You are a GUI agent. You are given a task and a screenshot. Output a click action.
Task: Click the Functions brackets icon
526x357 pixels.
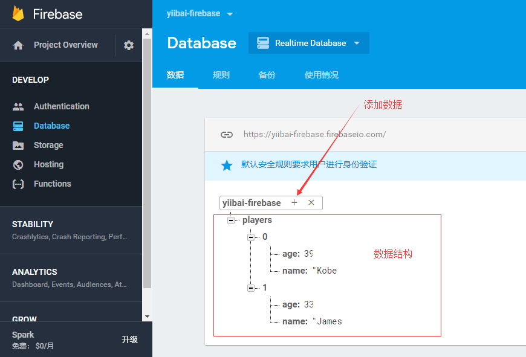pyautogui.click(x=18, y=184)
